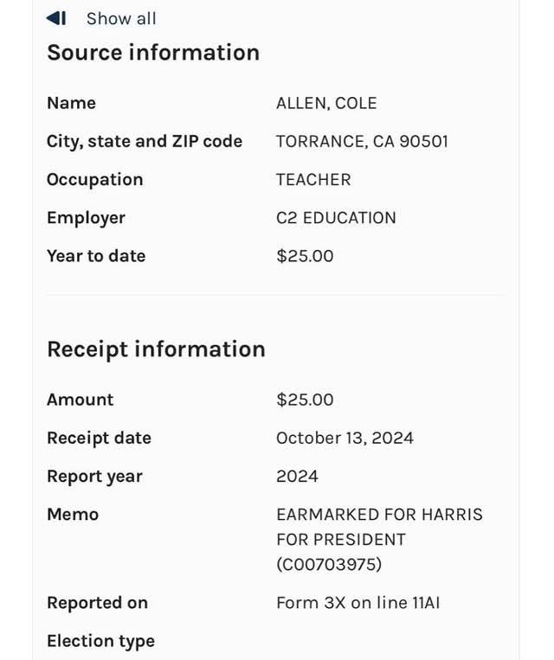Select the name value ALLEN, COLE
Image resolution: width=554 pixels, height=660 pixels.
click(x=326, y=103)
